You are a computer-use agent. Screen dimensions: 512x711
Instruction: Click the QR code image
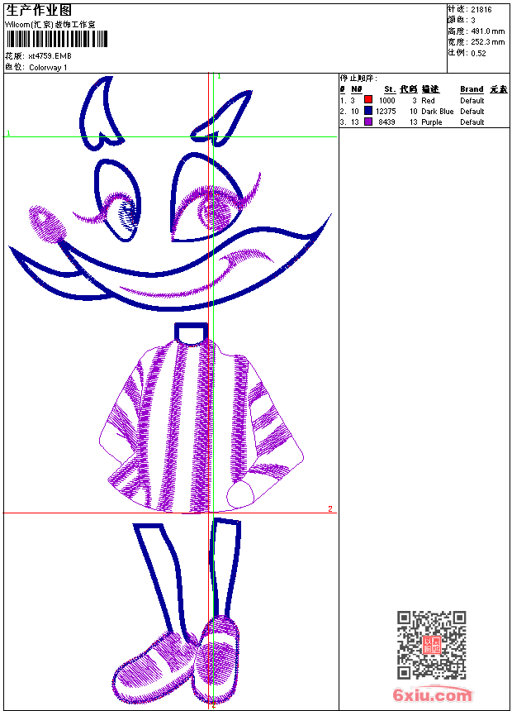pos(432,645)
